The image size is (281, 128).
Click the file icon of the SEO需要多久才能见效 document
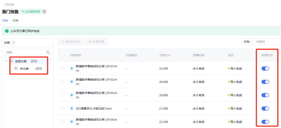coord(72,108)
